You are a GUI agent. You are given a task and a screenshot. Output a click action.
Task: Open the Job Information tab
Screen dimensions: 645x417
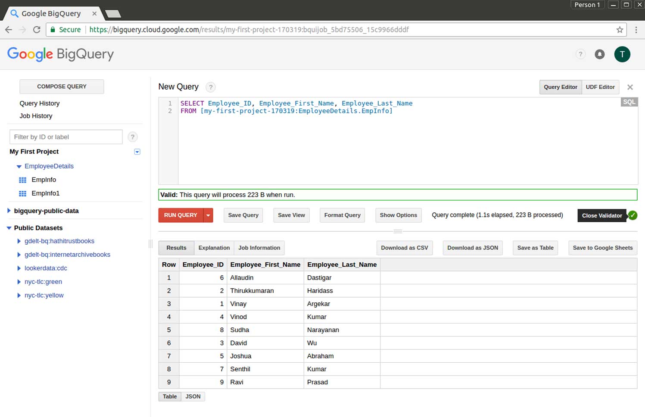259,248
